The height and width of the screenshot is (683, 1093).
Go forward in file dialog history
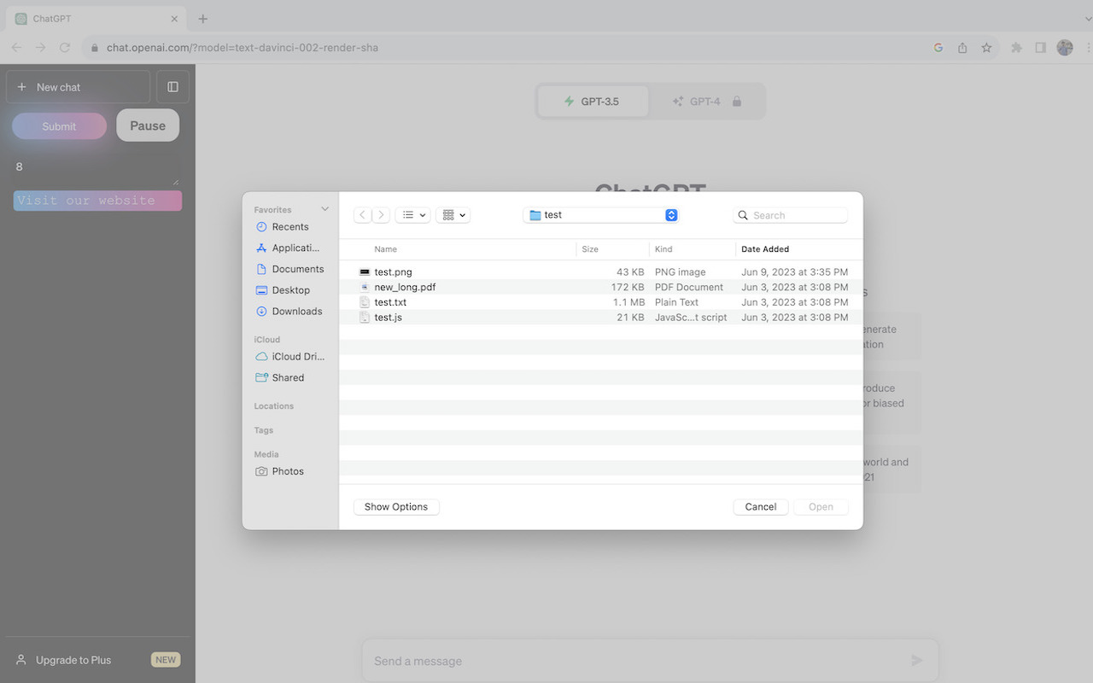click(x=381, y=215)
